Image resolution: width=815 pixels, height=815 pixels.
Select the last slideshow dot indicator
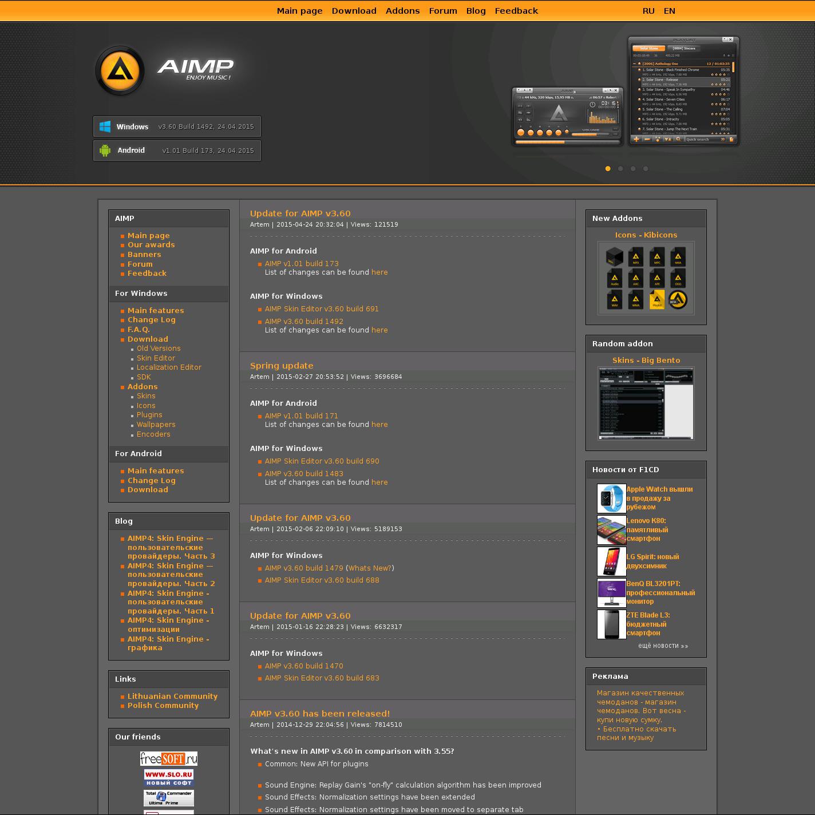[x=646, y=169]
